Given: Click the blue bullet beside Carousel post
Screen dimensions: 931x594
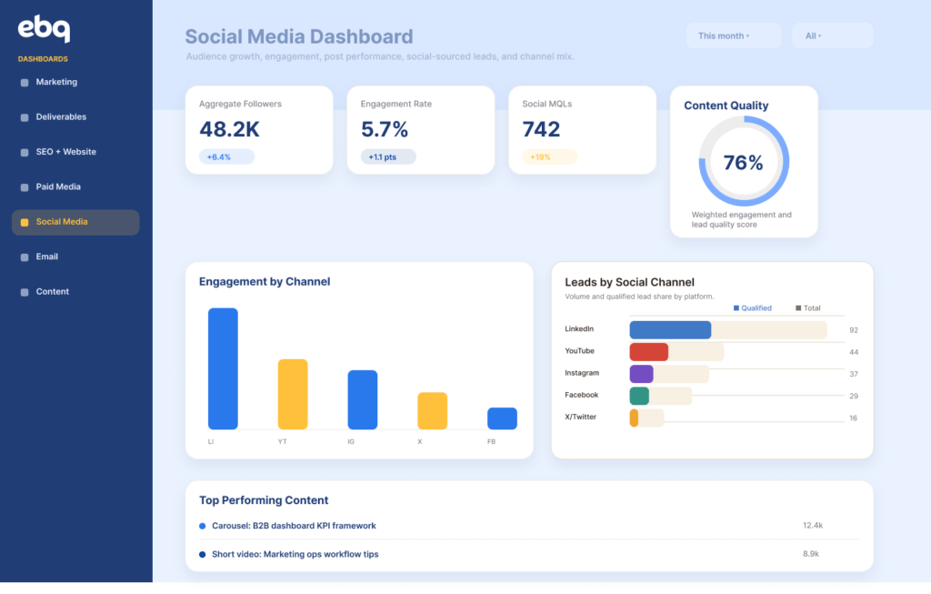Looking at the screenshot, I should point(203,527).
